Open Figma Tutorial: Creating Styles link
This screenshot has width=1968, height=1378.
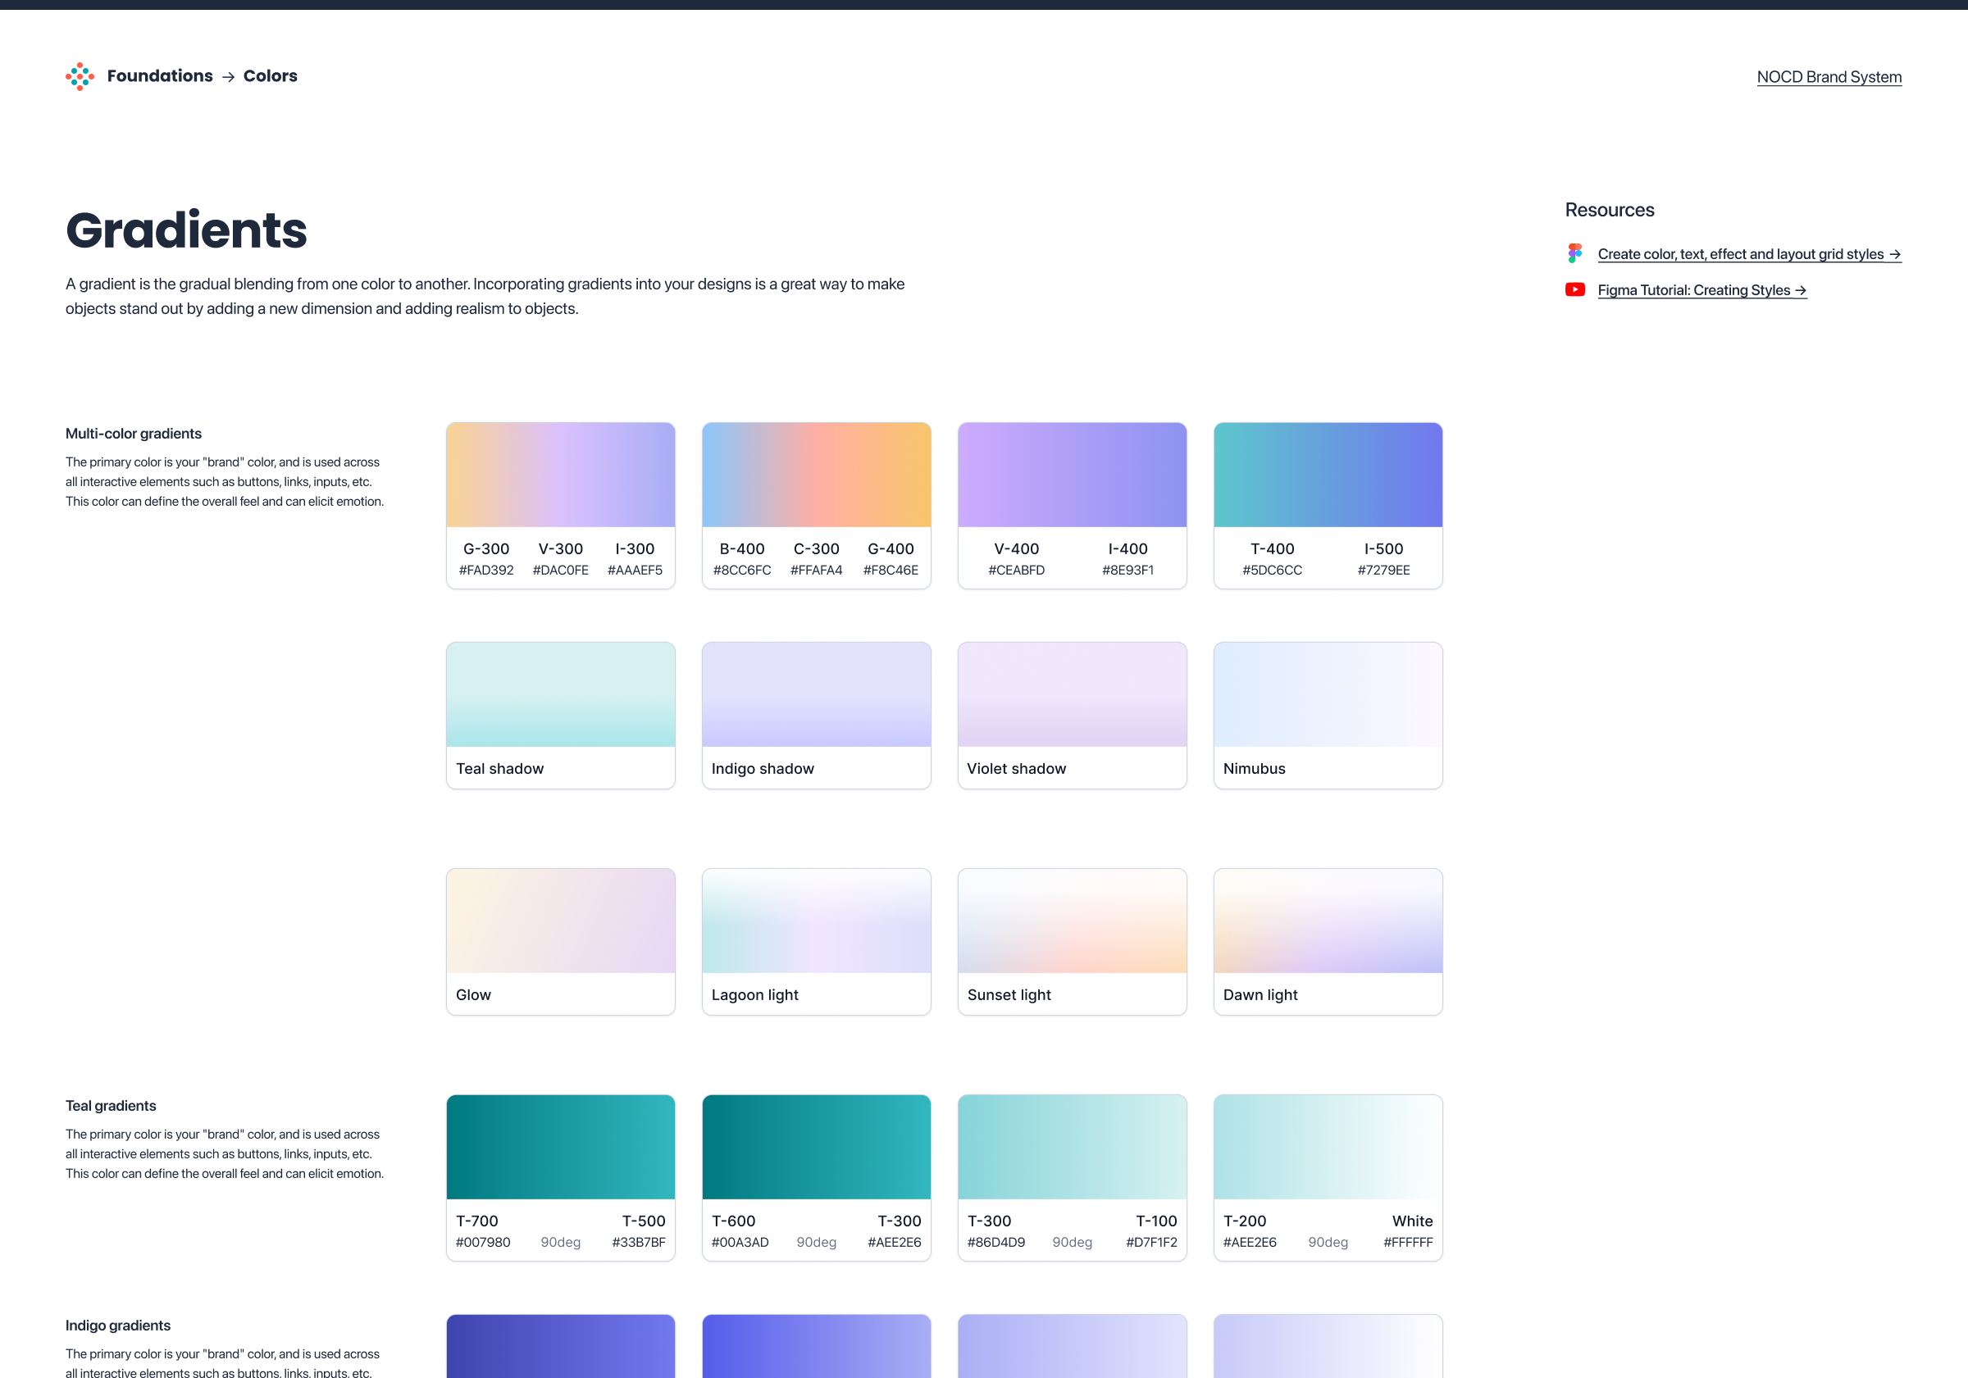click(x=1702, y=289)
